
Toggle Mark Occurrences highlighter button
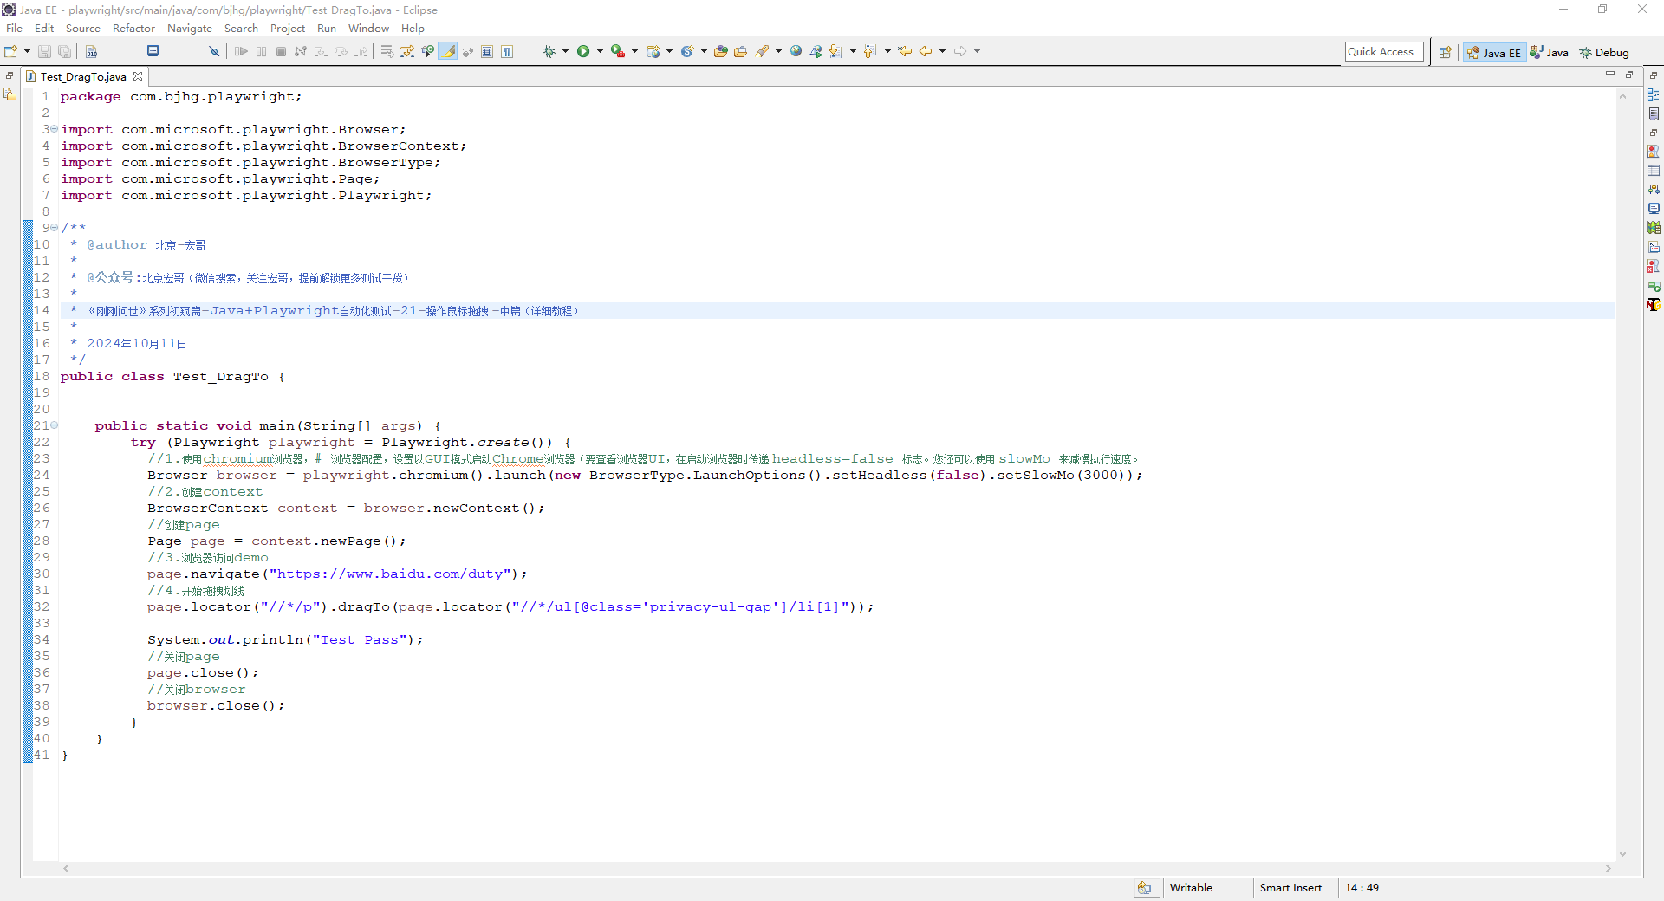point(448,52)
